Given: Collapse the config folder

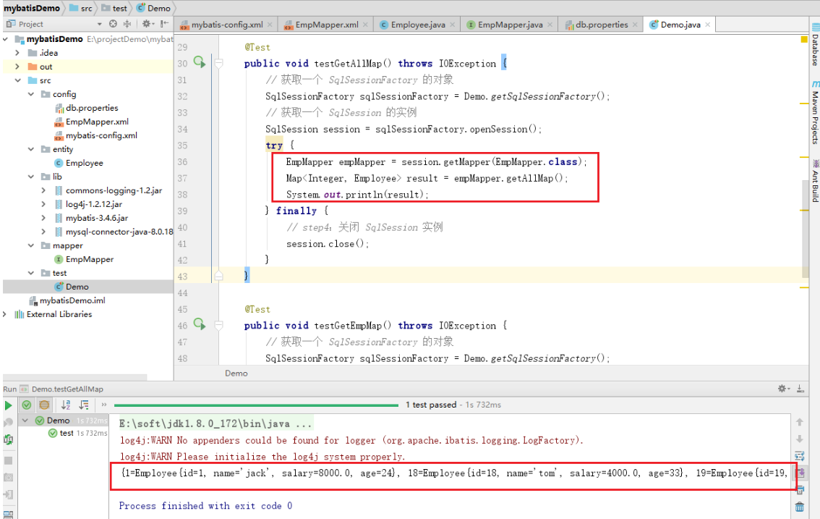Looking at the screenshot, I should click(31, 94).
